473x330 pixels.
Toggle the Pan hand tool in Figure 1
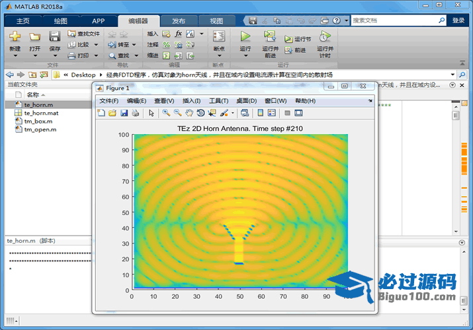click(x=189, y=113)
